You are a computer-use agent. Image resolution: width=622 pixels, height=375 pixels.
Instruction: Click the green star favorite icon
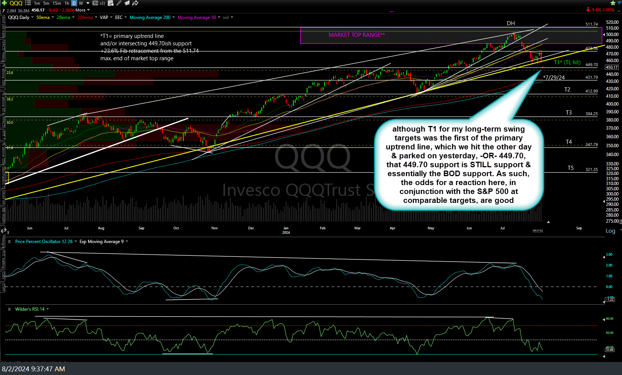pyautogui.click(x=613, y=3)
